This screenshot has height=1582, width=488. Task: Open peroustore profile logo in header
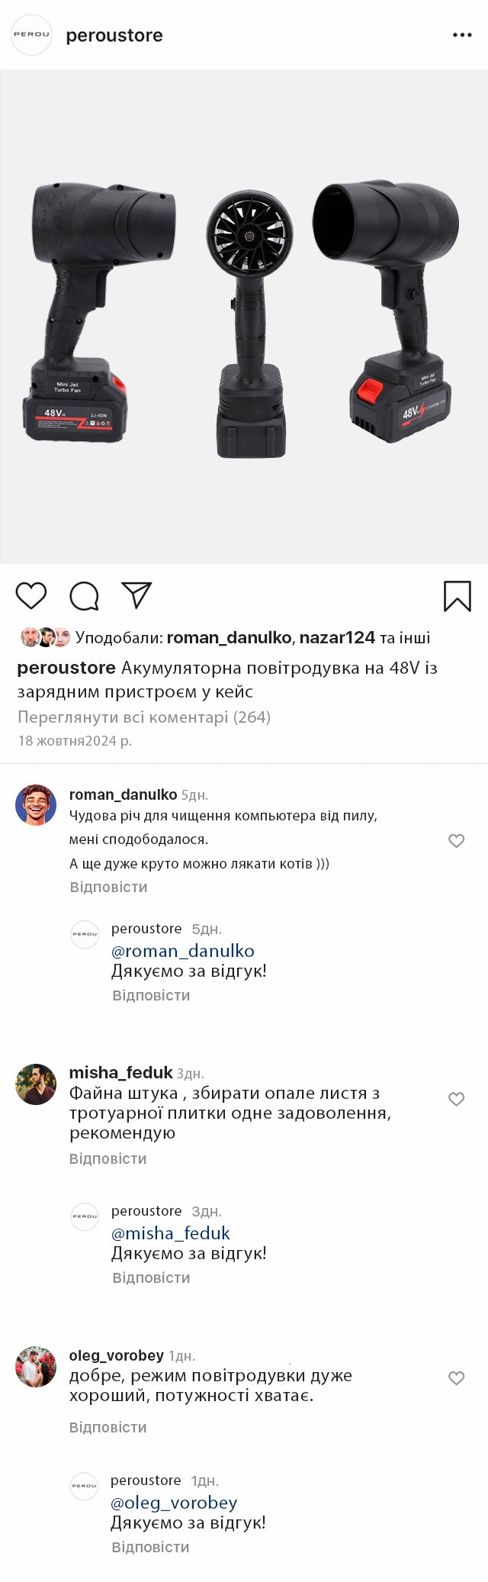31,34
